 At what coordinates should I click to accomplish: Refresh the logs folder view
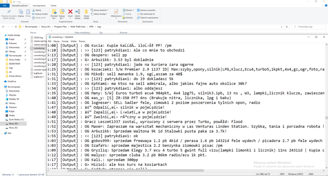click(x=287, y=27)
